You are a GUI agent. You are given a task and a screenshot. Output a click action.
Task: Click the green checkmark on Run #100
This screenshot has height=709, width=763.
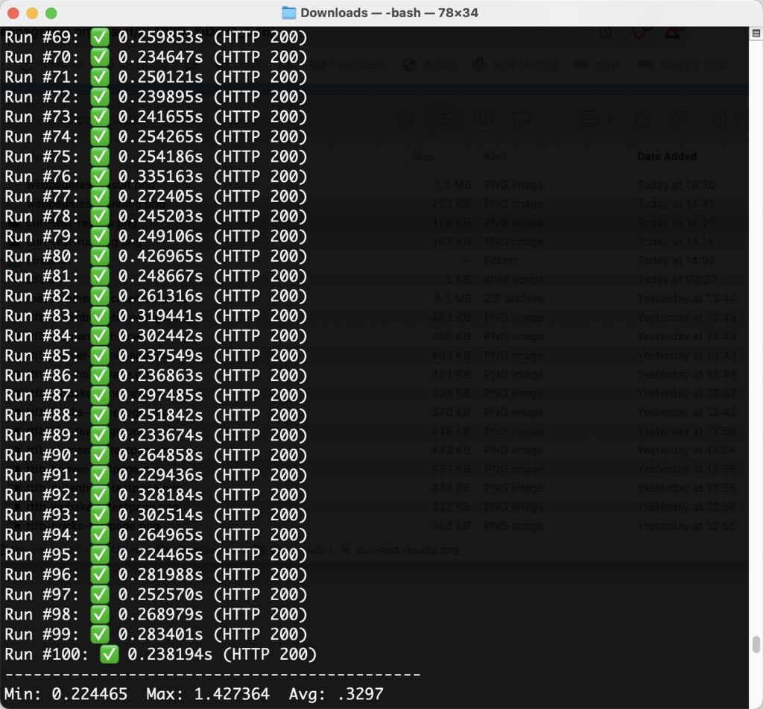coord(110,655)
